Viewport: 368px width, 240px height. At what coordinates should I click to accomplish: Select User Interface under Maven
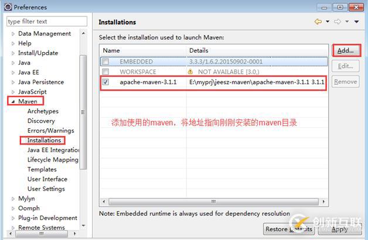pos(47,179)
